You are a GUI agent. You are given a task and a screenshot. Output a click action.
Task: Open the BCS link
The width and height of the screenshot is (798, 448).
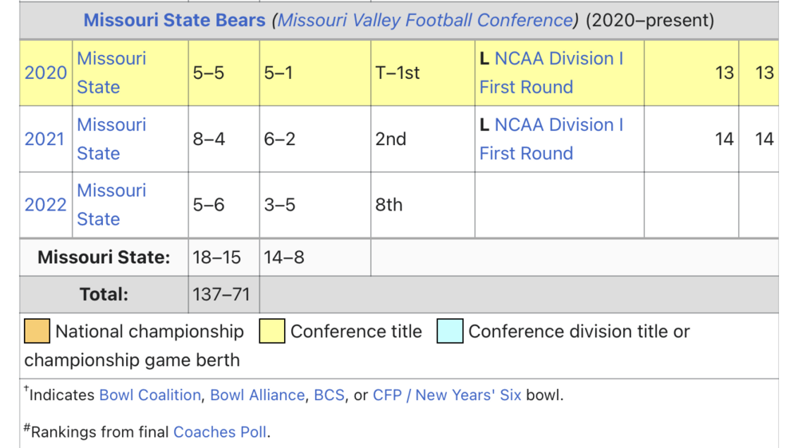[x=329, y=395]
